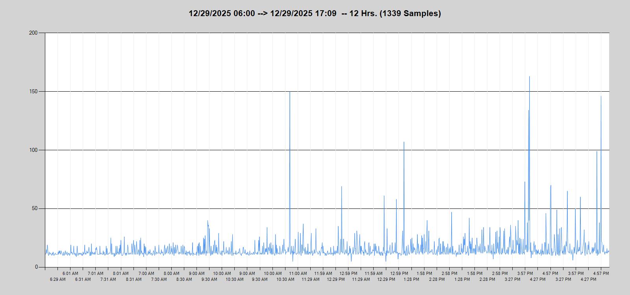Click the 7:30 AM time axis label
This screenshot has height=295, width=630.
[x=159, y=279]
